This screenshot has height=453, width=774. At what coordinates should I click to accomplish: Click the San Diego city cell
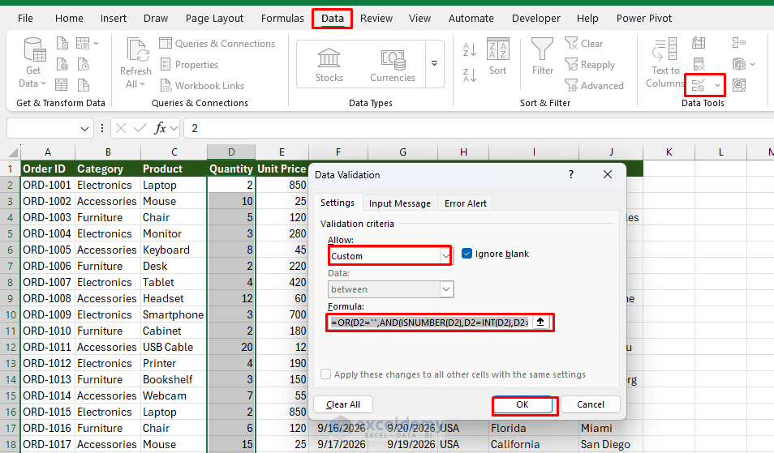coord(611,444)
